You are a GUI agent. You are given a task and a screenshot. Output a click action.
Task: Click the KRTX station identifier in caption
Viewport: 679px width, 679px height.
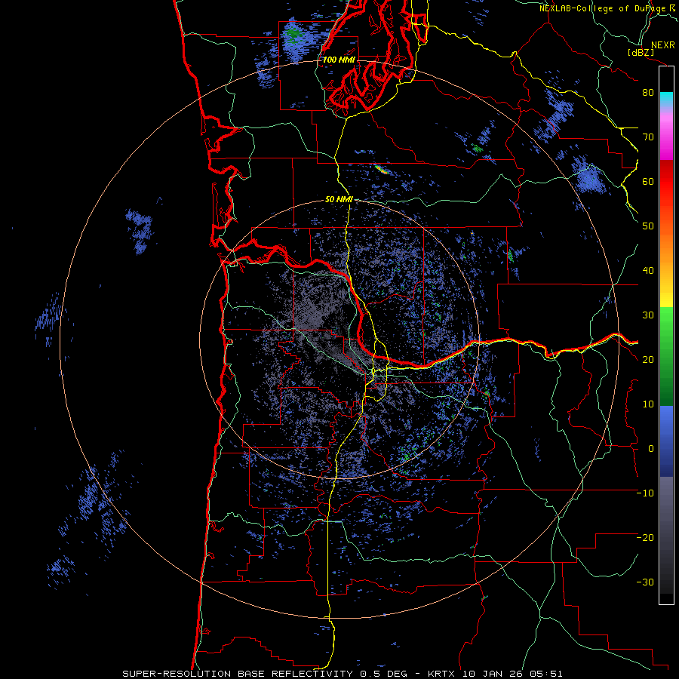click(443, 674)
